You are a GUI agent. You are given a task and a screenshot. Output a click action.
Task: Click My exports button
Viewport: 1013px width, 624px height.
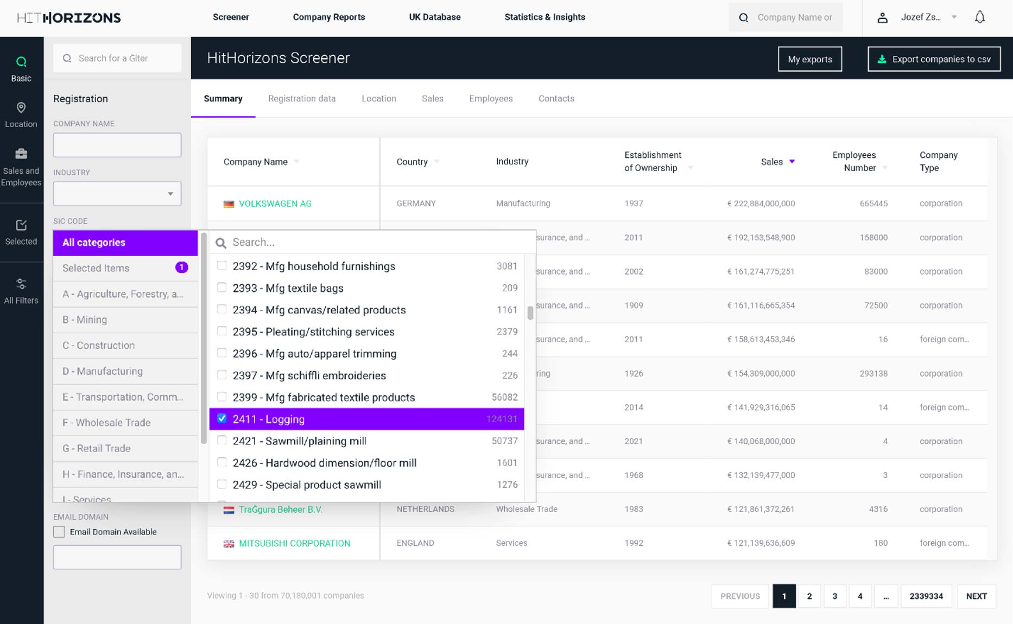click(810, 59)
